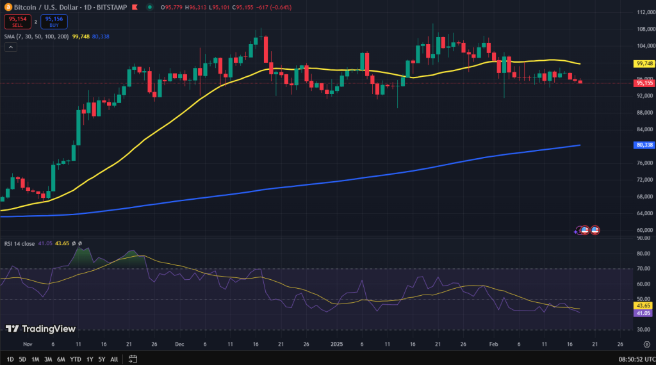Screen dimensions: 656x365
Task: Click the first US flag economic event icon
Action: click(585, 230)
